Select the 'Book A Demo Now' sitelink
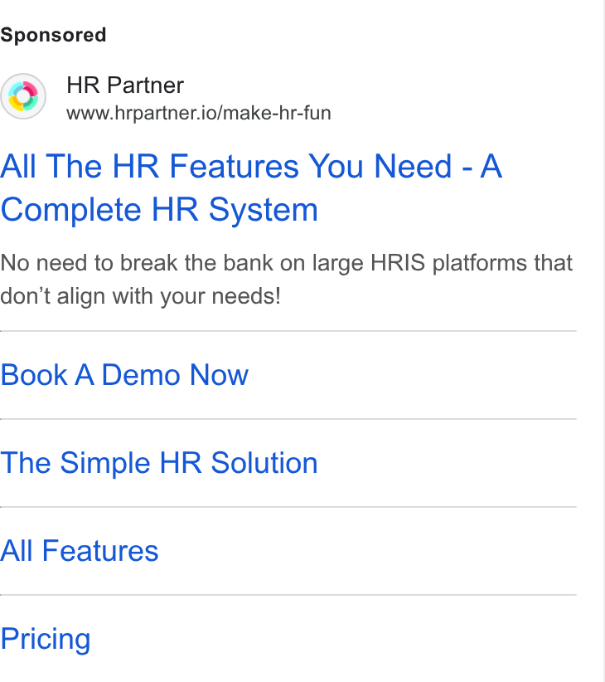605x682 pixels. tap(124, 375)
